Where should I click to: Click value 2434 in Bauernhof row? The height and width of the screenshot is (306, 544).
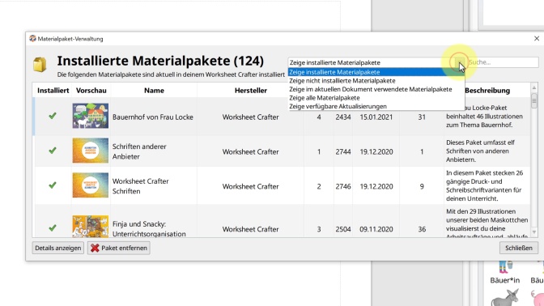click(x=342, y=117)
